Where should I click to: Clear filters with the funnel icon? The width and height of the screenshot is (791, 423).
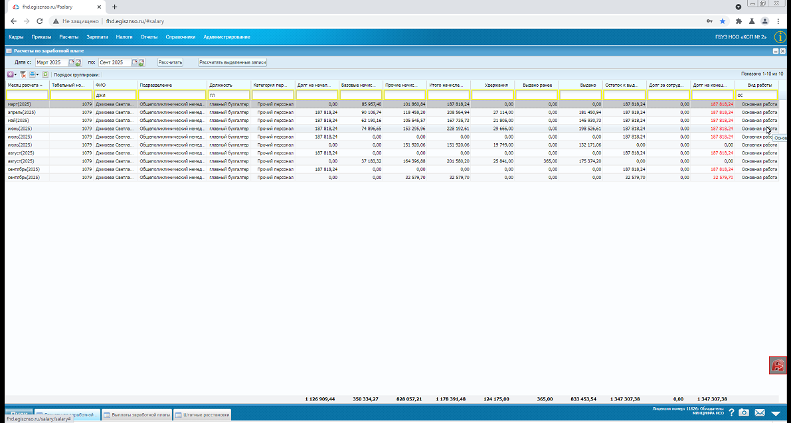click(23, 74)
